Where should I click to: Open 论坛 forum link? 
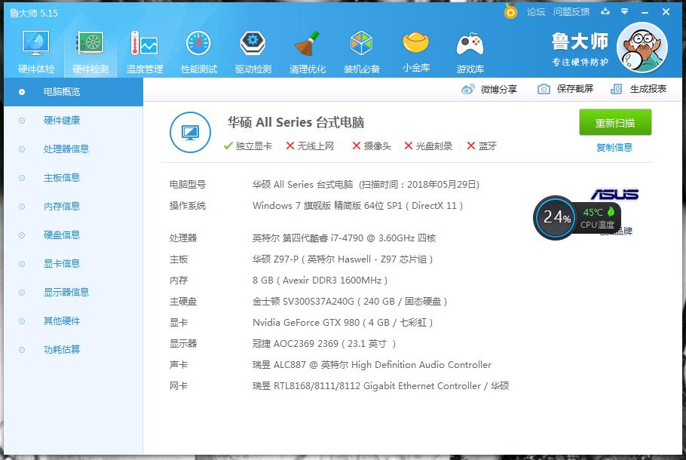pyautogui.click(x=536, y=12)
